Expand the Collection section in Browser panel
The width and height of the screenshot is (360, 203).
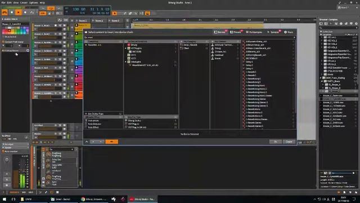click(321, 32)
